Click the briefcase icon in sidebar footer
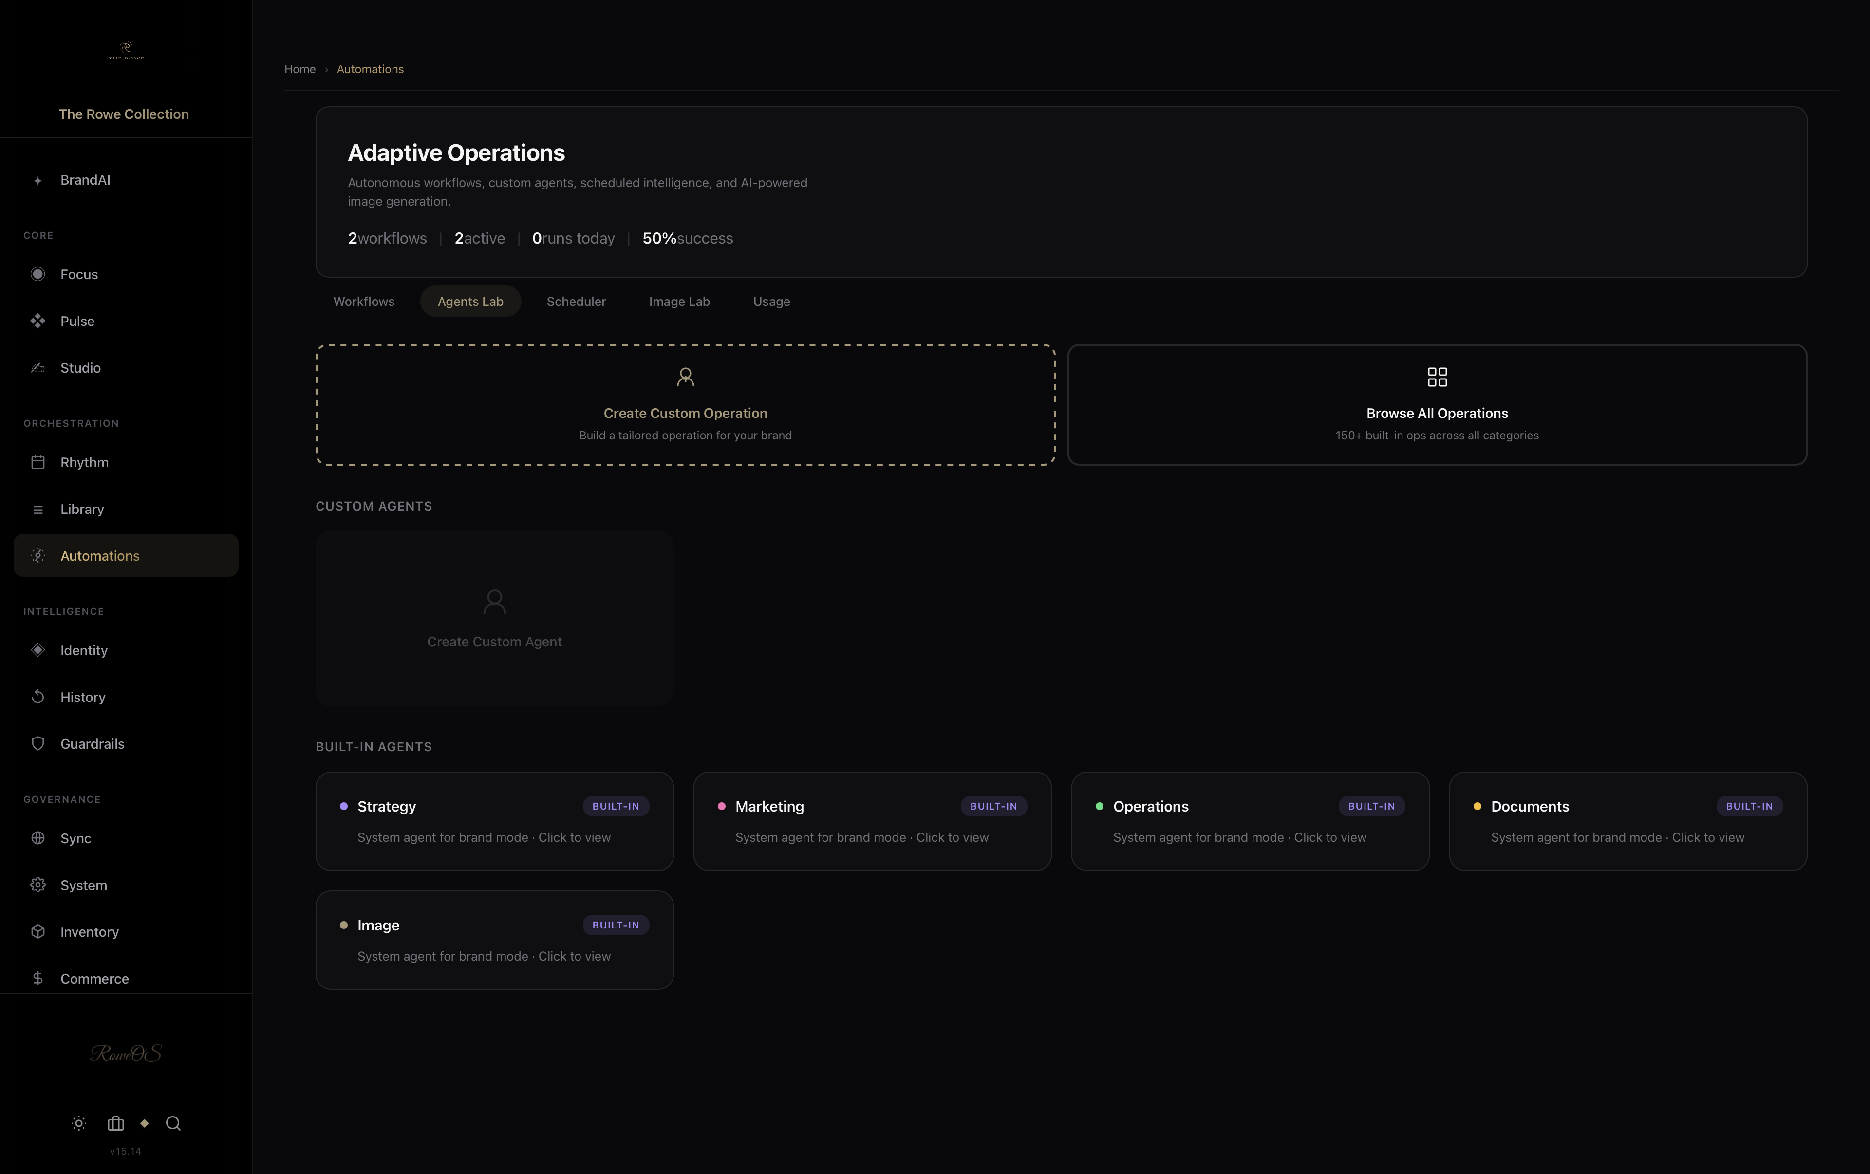The image size is (1870, 1174). point(116,1123)
